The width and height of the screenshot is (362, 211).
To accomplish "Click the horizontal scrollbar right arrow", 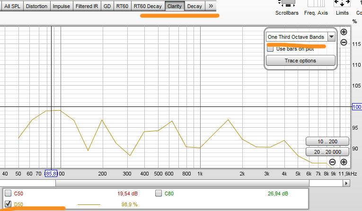I will (x=346, y=183).
